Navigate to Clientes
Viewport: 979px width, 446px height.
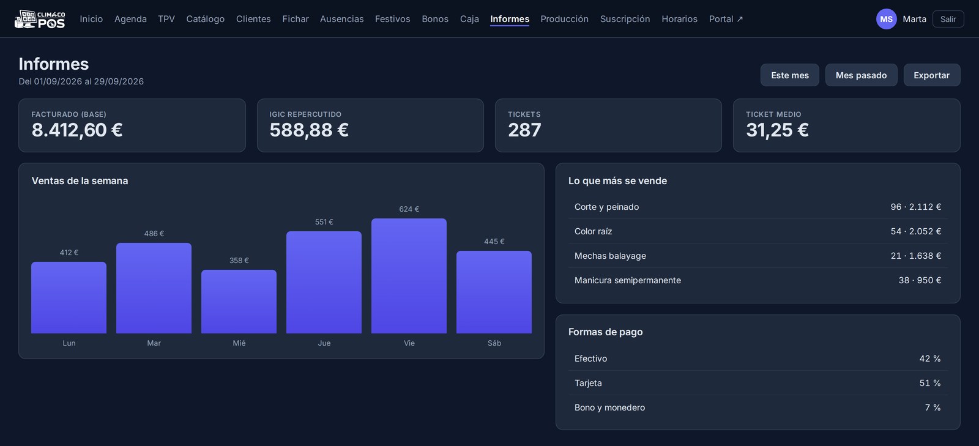(253, 19)
